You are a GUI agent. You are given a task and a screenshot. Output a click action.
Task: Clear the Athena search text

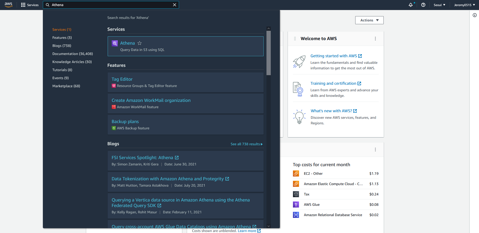[x=174, y=5]
